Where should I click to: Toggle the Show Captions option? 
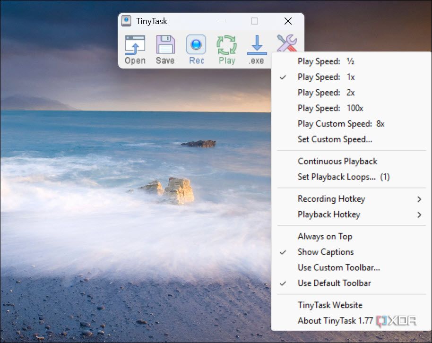[325, 252]
